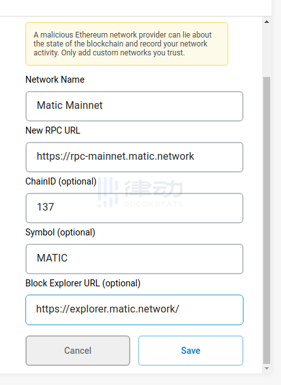Screen dimensions: 281x385
Task: Select the ChainID field containing 137
Action: pyautogui.click(x=134, y=208)
